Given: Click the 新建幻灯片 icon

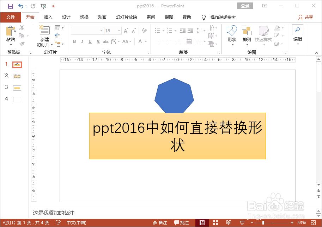Looking at the screenshot, I should click(44, 30).
